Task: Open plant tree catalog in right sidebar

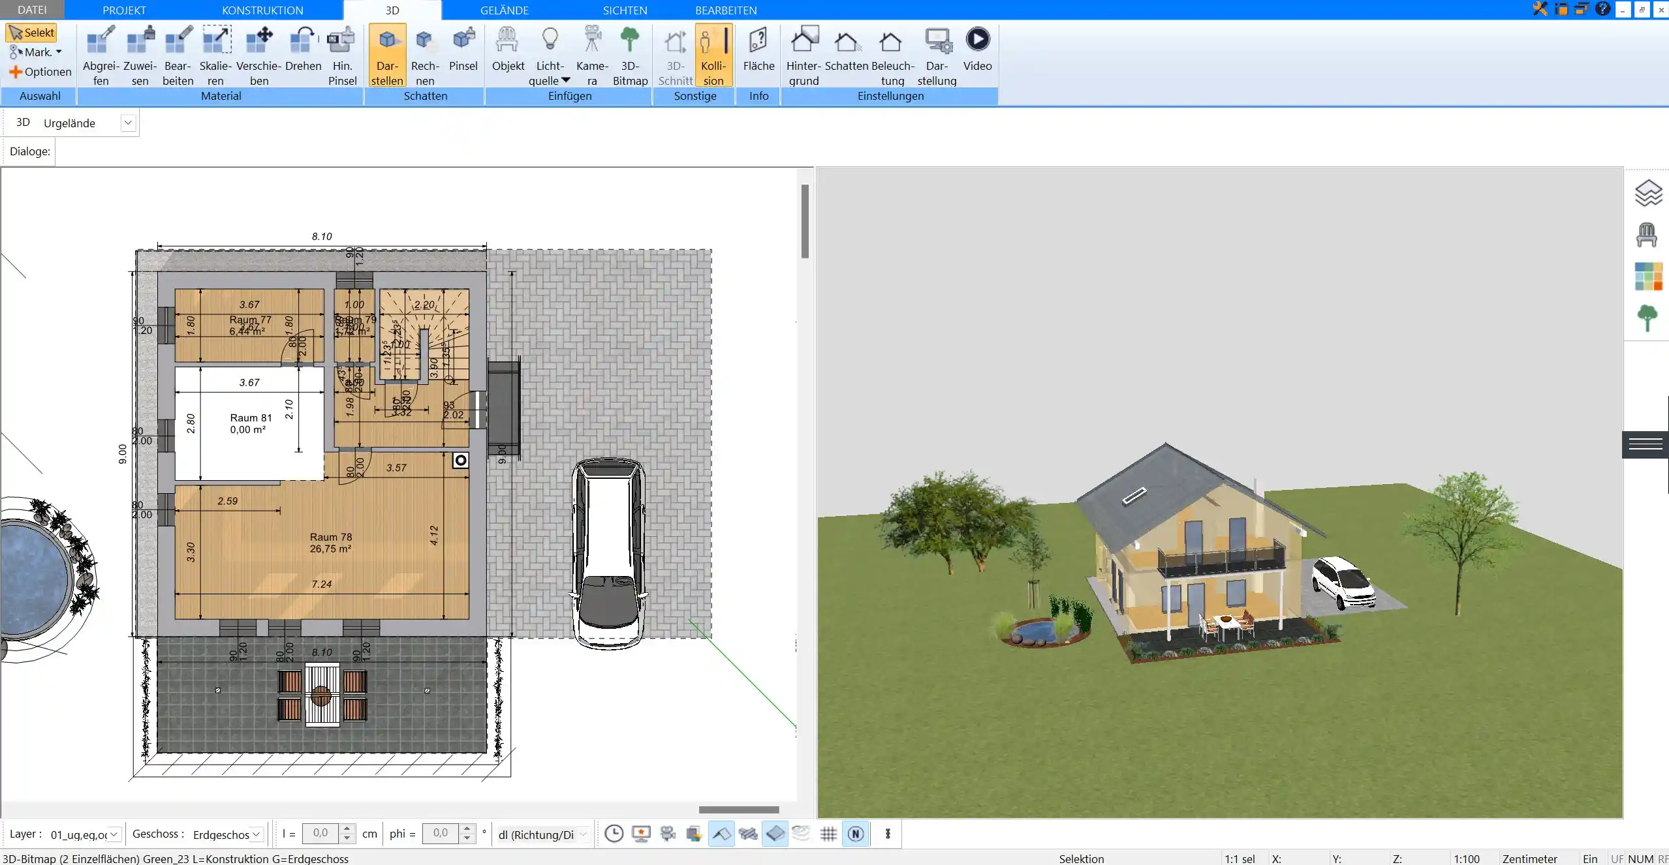Action: [x=1647, y=318]
